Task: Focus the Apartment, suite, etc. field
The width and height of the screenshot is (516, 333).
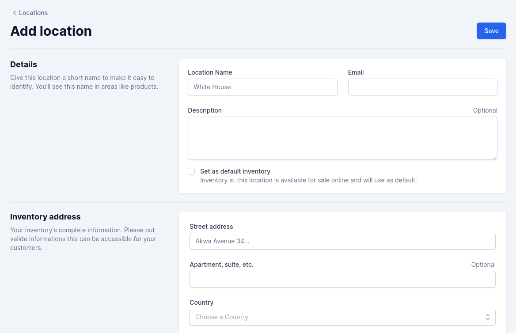Action: pos(342,279)
